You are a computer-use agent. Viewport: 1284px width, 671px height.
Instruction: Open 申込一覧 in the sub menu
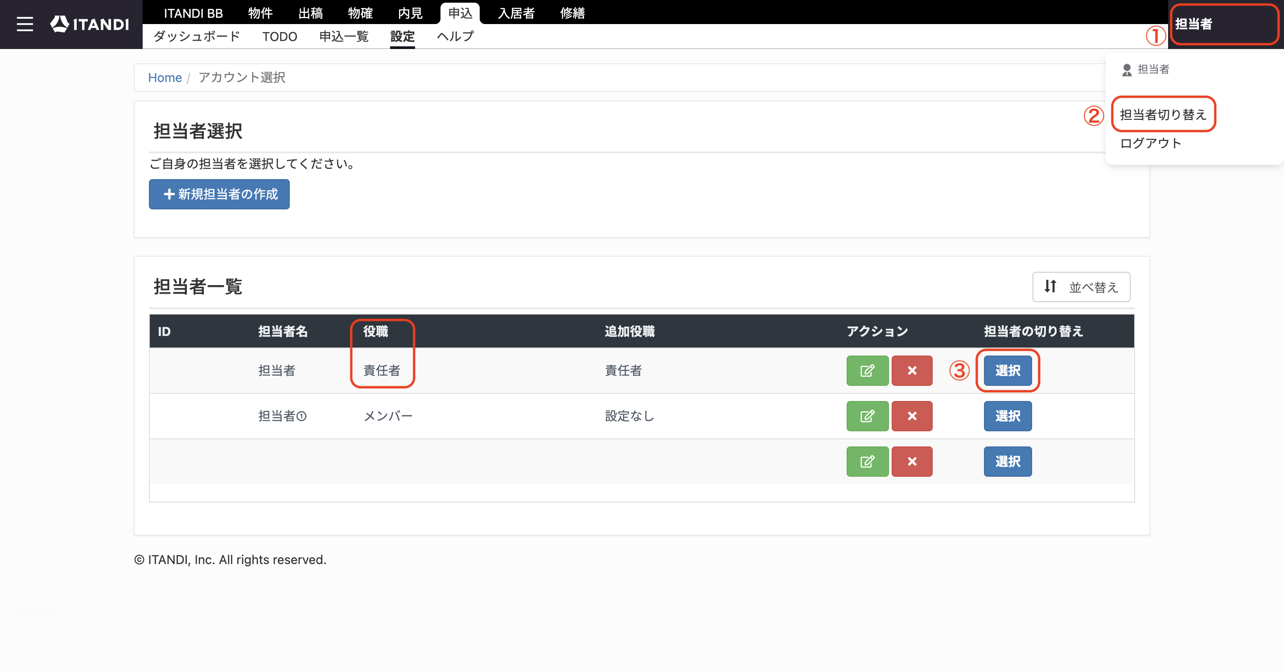pos(344,37)
